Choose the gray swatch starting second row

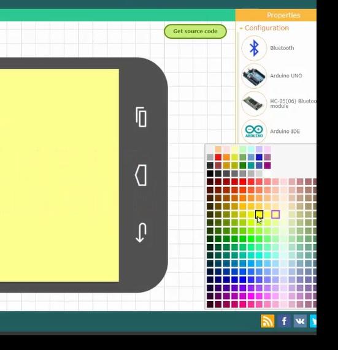[210, 157]
